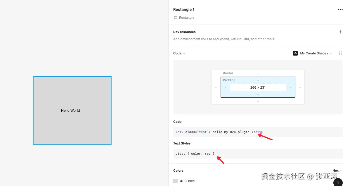Click the Rectangle 1 layer title

click(184, 9)
